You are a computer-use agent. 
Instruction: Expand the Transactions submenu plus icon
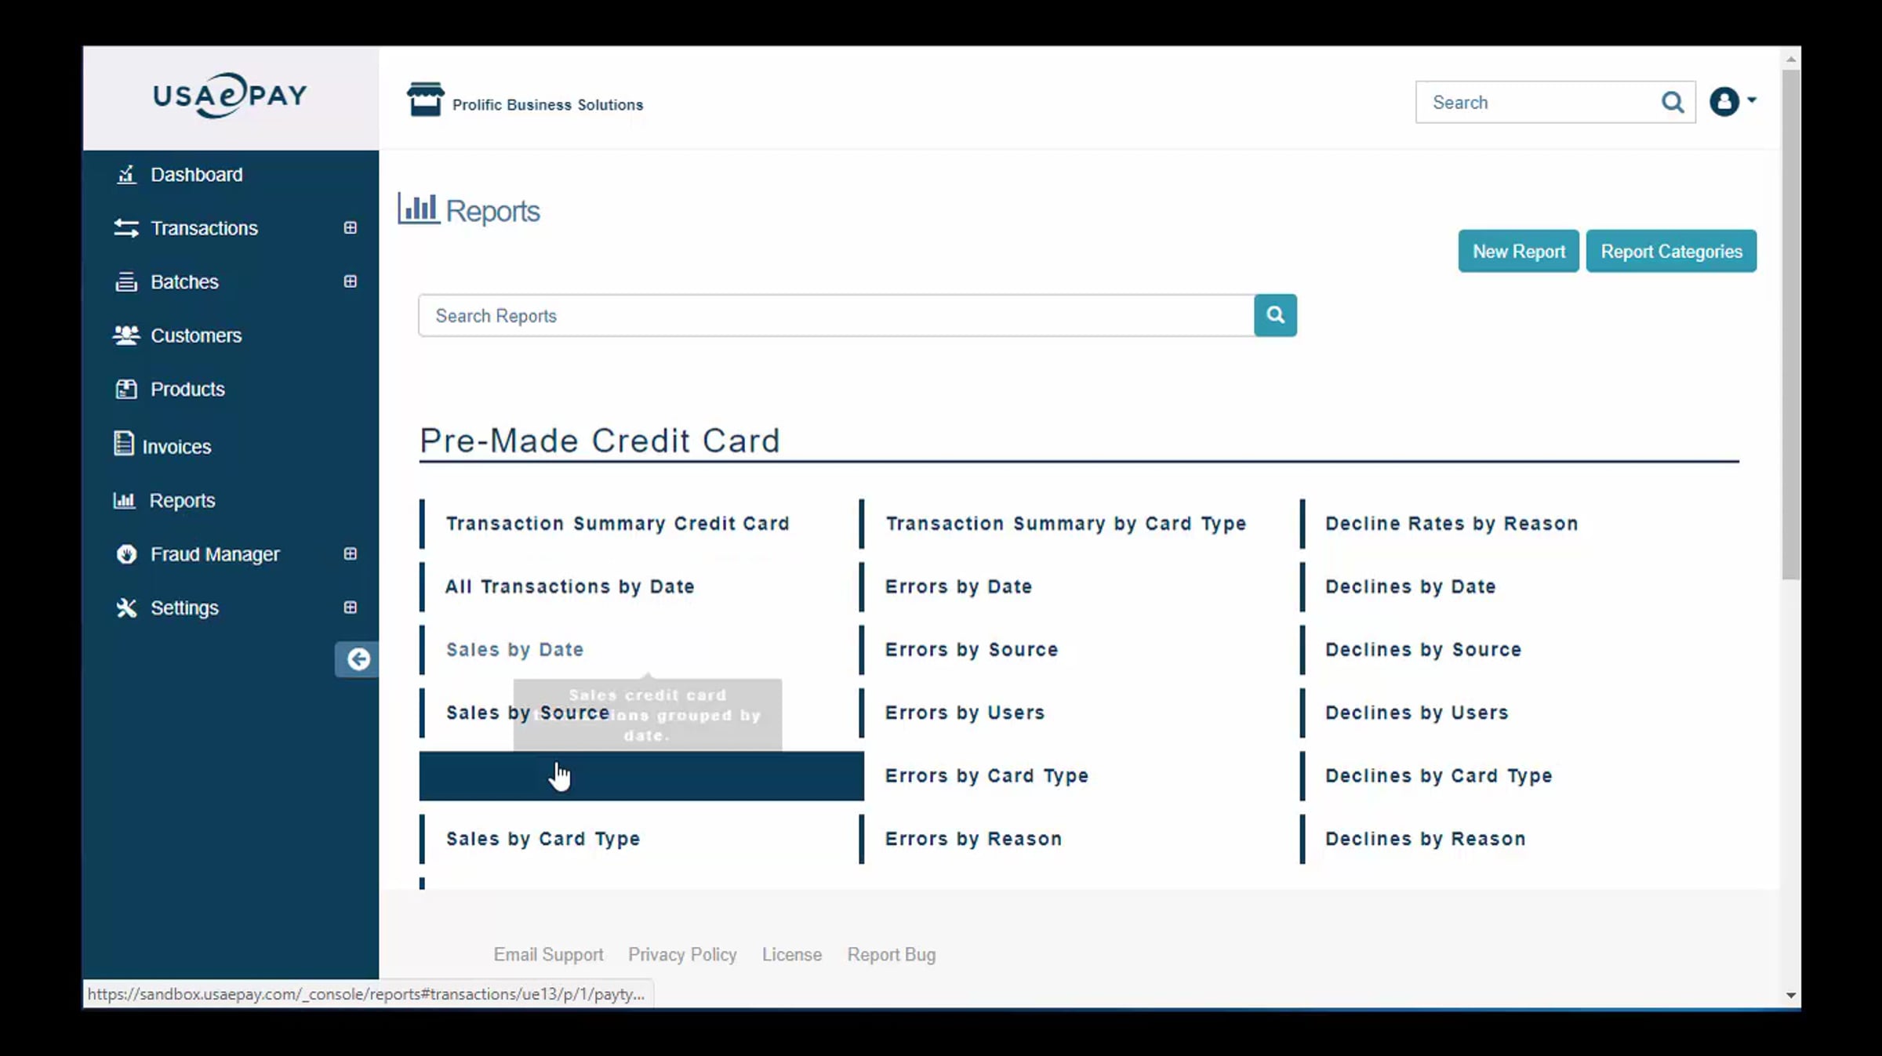pyautogui.click(x=351, y=228)
